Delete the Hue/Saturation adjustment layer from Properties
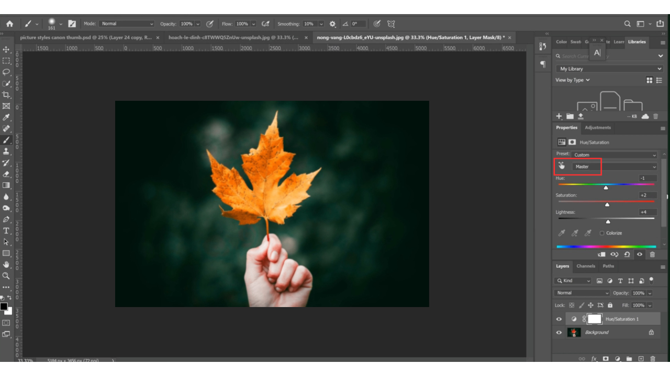The height and width of the screenshot is (376, 670). pos(652,254)
